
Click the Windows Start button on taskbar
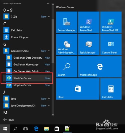point(5,129)
